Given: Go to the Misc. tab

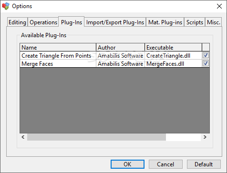Looking at the screenshot, I should pos(214,22).
